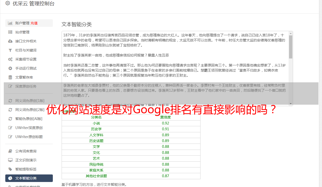Click the text area scroll-down arrow

click(291, 104)
